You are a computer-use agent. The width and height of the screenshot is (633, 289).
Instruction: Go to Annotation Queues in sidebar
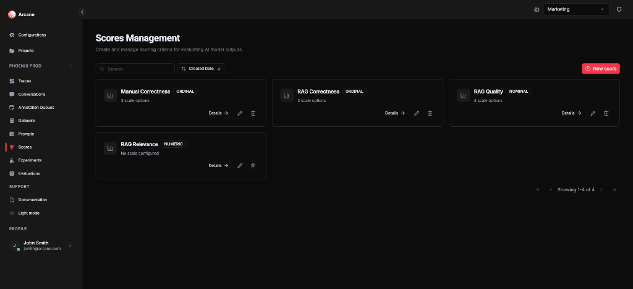pos(36,107)
